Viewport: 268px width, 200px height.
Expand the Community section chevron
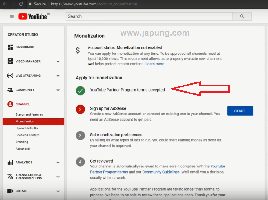click(x=58, y=90)
